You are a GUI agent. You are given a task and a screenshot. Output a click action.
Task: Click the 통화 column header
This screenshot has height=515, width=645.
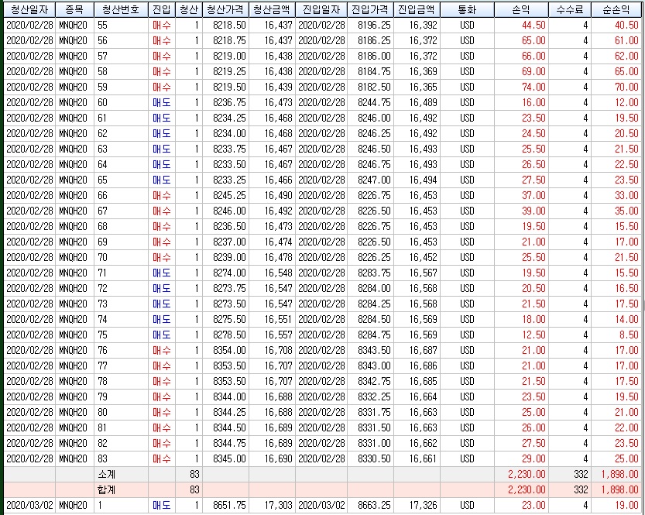click(x=467, y=9)
